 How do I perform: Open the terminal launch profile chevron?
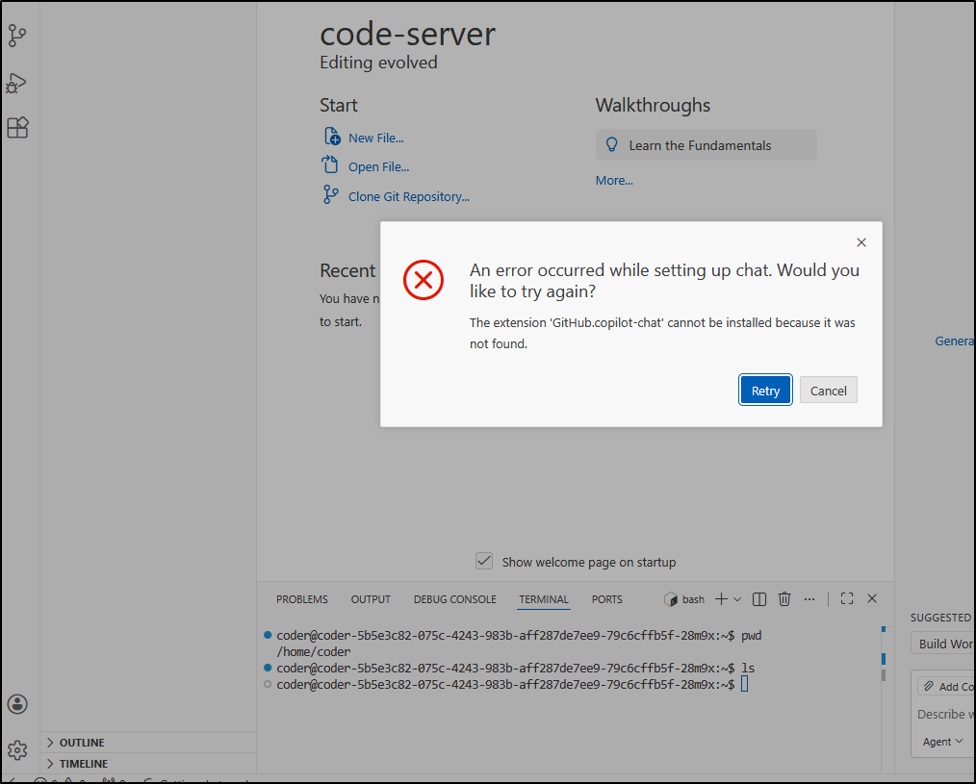coord(737,598)
